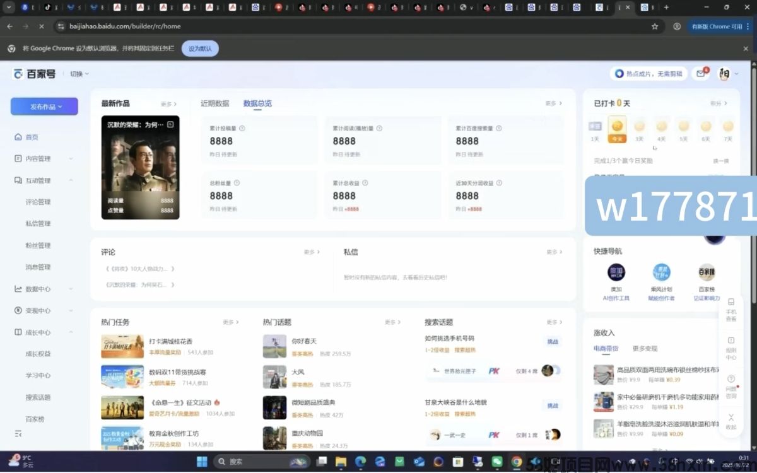Open 度加 AI creation tool icon
The image size is (757, 473).
point(616,273)
